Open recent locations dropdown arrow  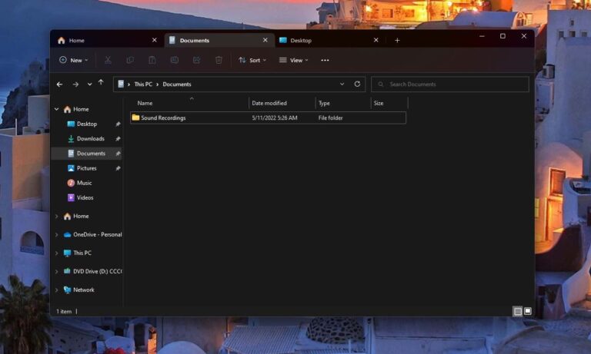point(89,84)
